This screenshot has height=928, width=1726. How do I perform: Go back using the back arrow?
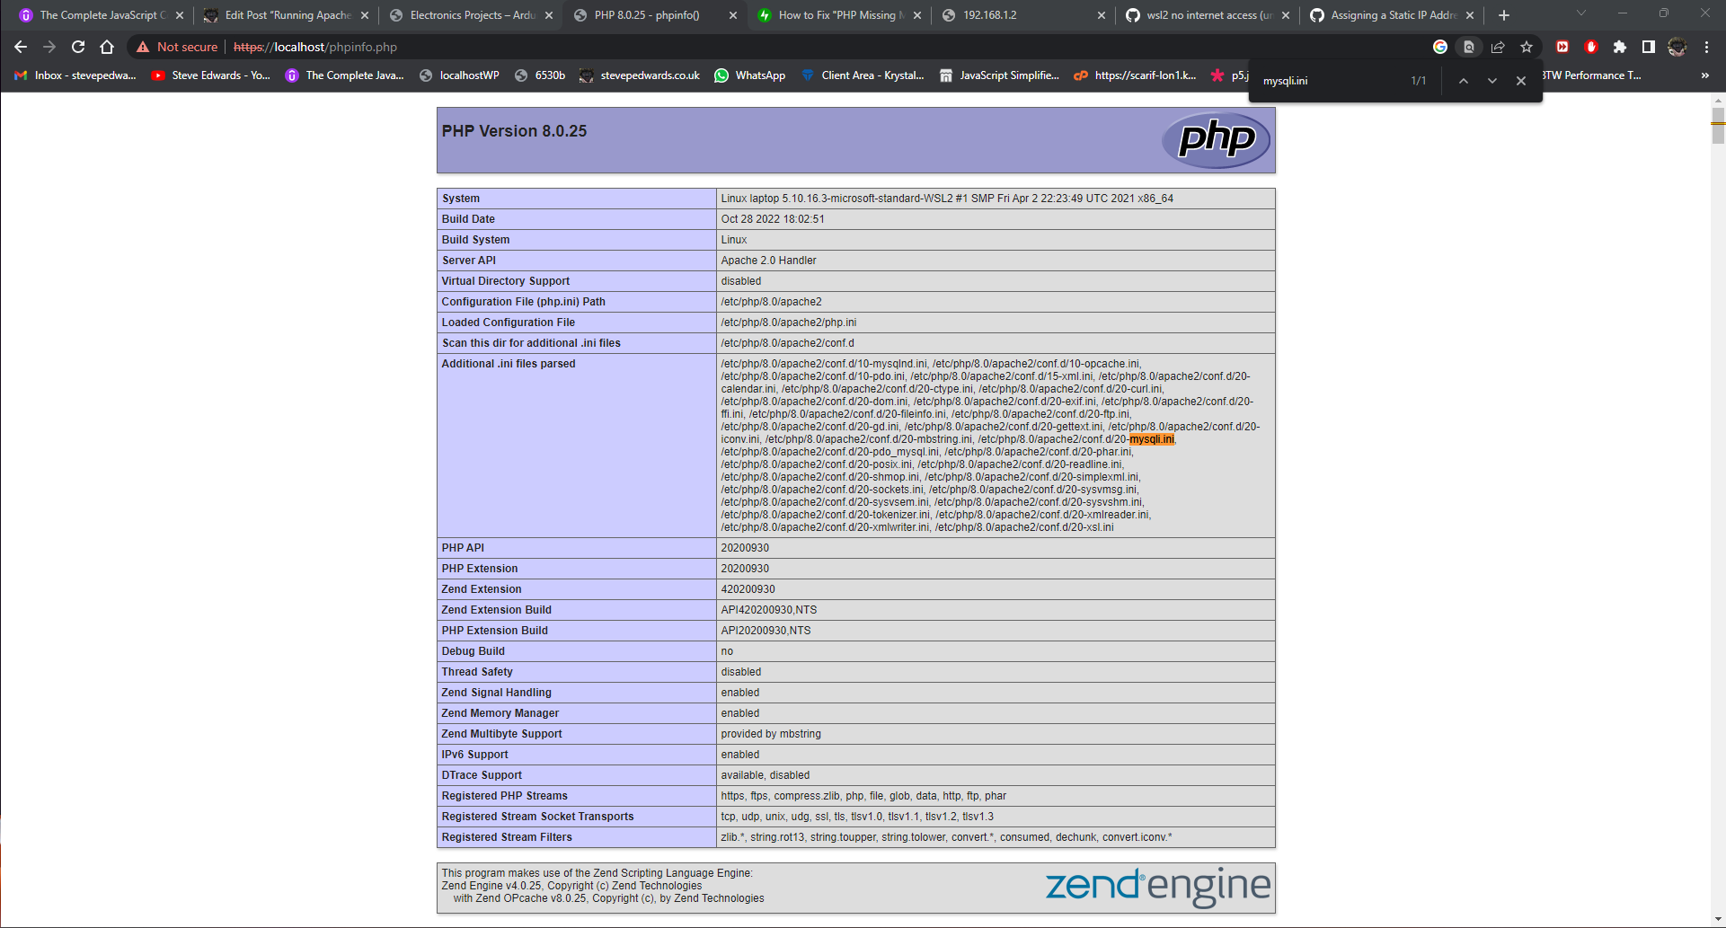(21, 47)
